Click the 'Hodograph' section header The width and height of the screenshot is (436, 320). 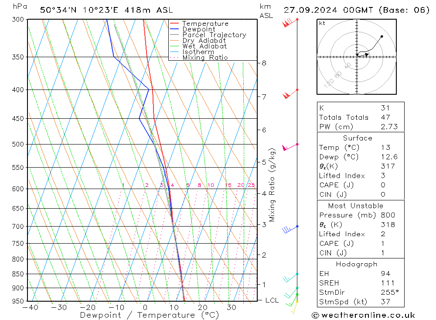click(357, 264)
